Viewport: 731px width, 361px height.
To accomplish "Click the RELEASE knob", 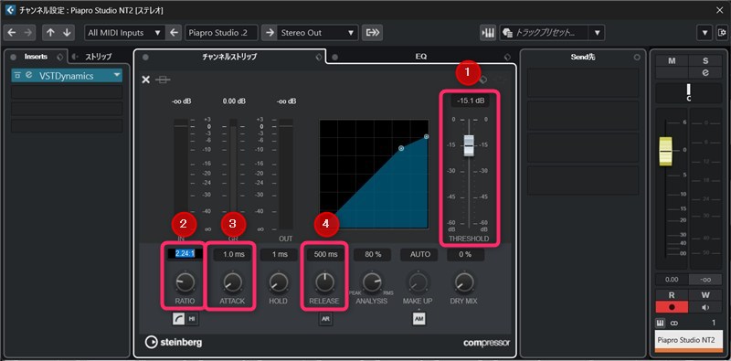I will [325, 282].
